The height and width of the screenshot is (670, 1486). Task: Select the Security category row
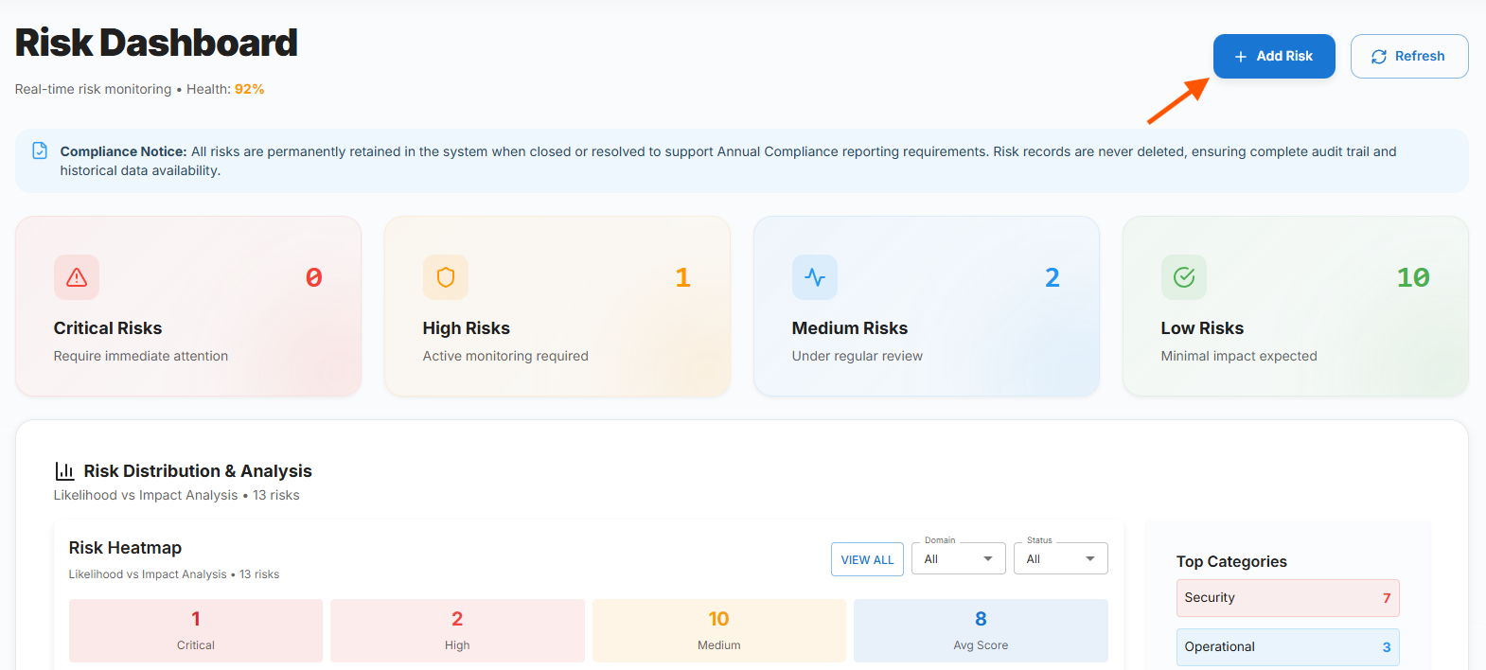[1287, 598]
